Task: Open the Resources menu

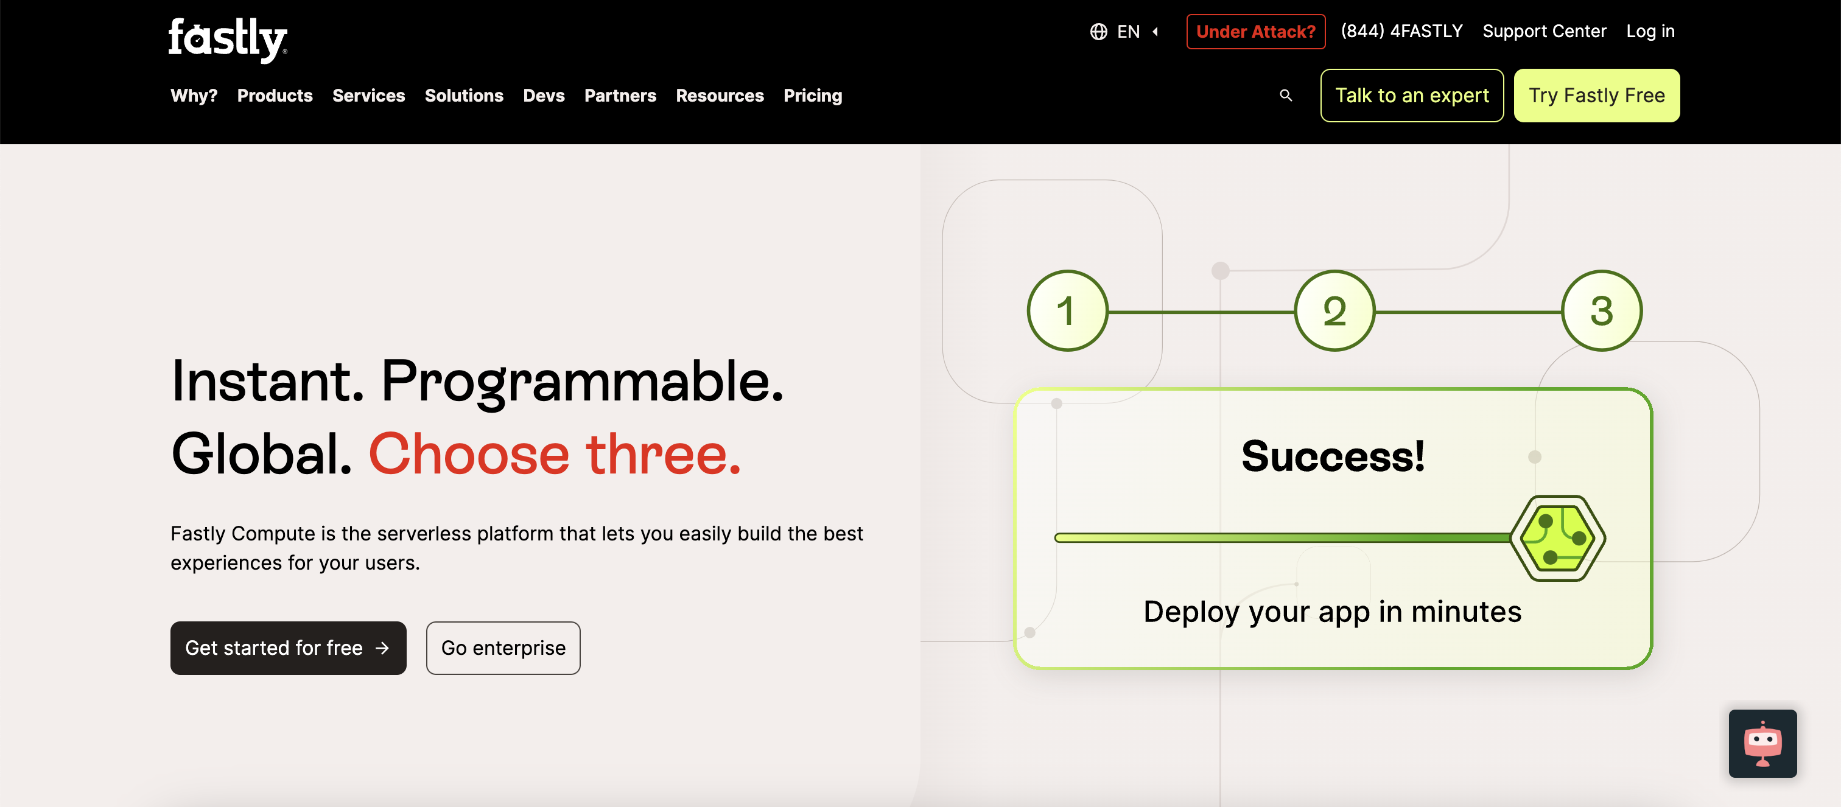Action: pos(720,96)
